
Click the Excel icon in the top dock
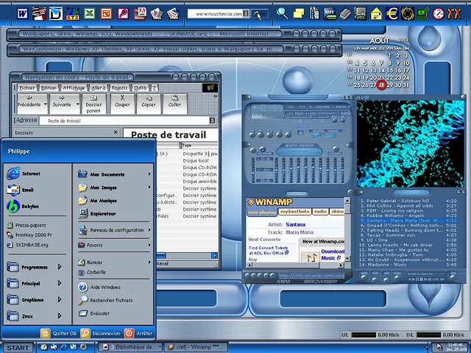[x=89, y=13]
